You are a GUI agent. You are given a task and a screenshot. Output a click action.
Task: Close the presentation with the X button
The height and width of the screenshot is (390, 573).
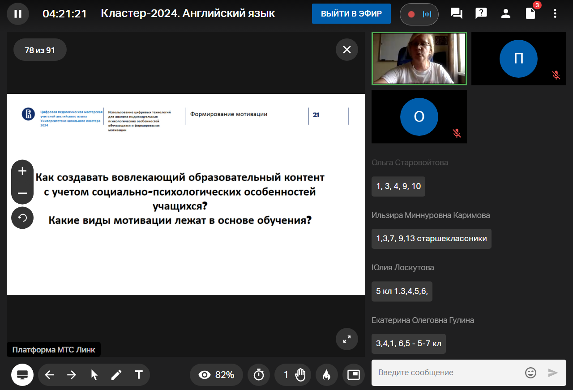347,50
